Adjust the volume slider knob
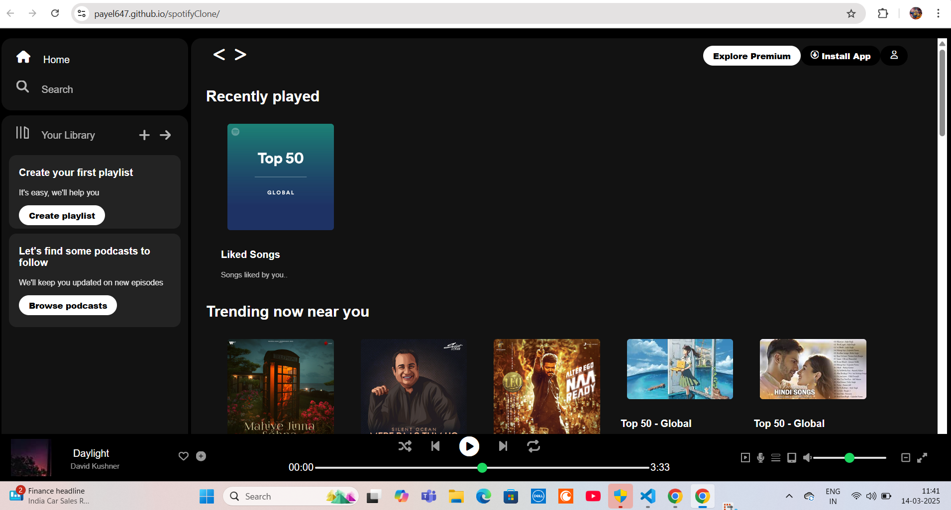Image resolution: width=951 pixels, height=510 pixels. 849,458
